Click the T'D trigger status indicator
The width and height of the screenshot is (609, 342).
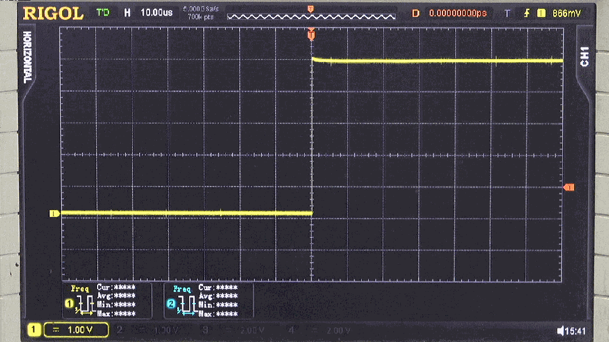[x=103, y=13]
